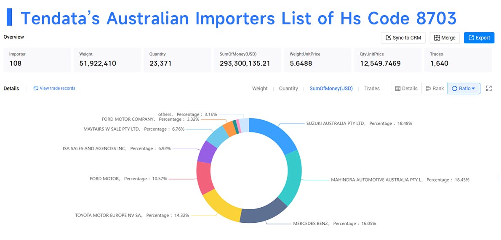Click the SumOfMoney(USD) 293,300,135.21 card
The height and width of the screenshot is (240, 501).
tap(248, 60)
